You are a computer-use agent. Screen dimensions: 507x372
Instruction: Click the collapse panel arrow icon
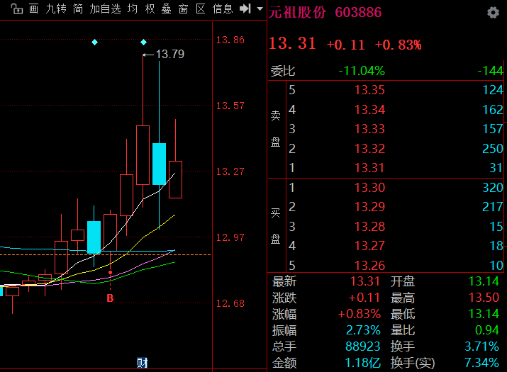click(x=245, y=9)
